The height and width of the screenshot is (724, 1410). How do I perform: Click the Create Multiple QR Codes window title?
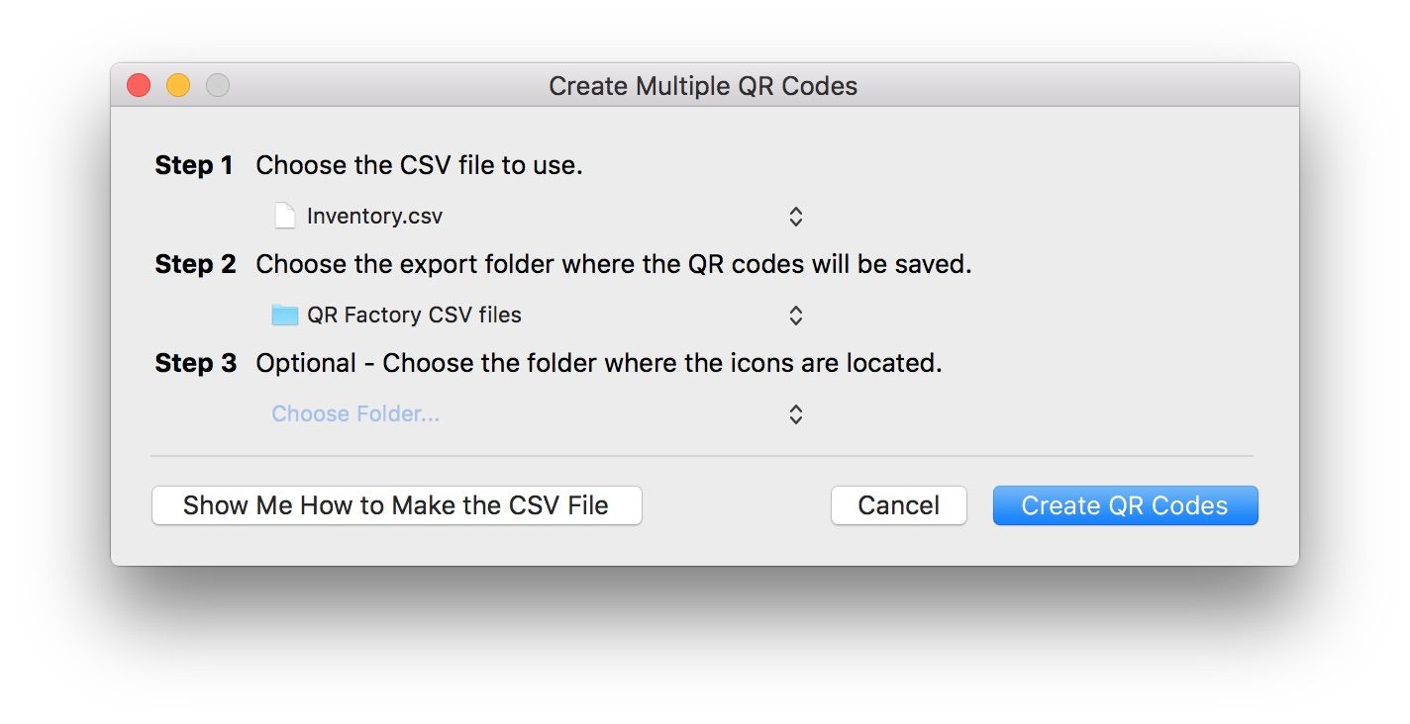click(703, 86)
